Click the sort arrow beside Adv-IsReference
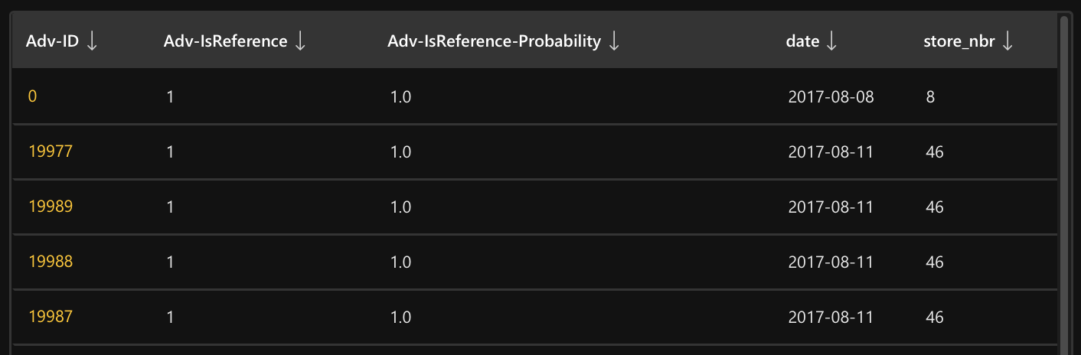Viewport: 1081px width, 355px height. [300, 42]
